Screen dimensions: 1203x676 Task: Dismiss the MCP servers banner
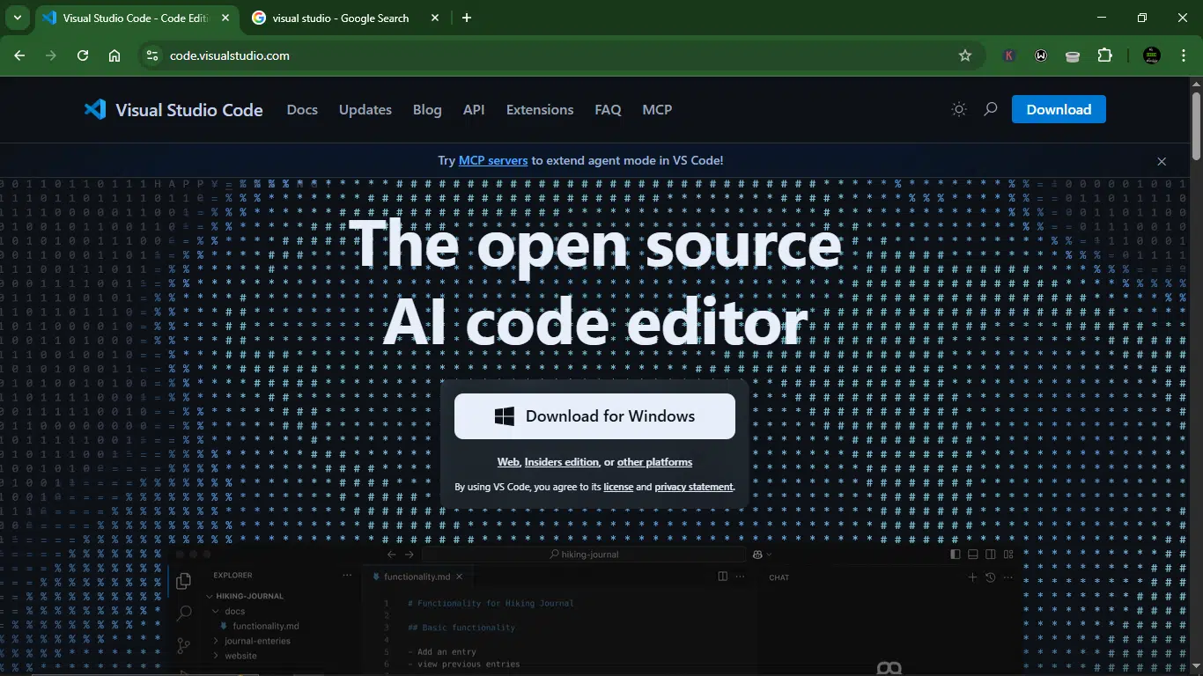[1162, 161]
